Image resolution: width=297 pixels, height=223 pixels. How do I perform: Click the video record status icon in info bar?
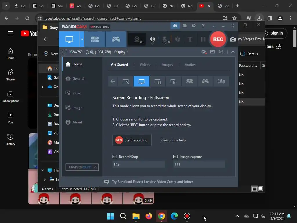[204, 52]
